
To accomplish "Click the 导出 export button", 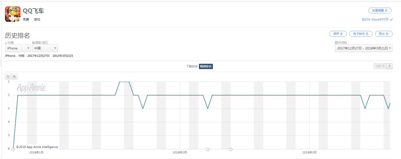I will pos(384,34).
